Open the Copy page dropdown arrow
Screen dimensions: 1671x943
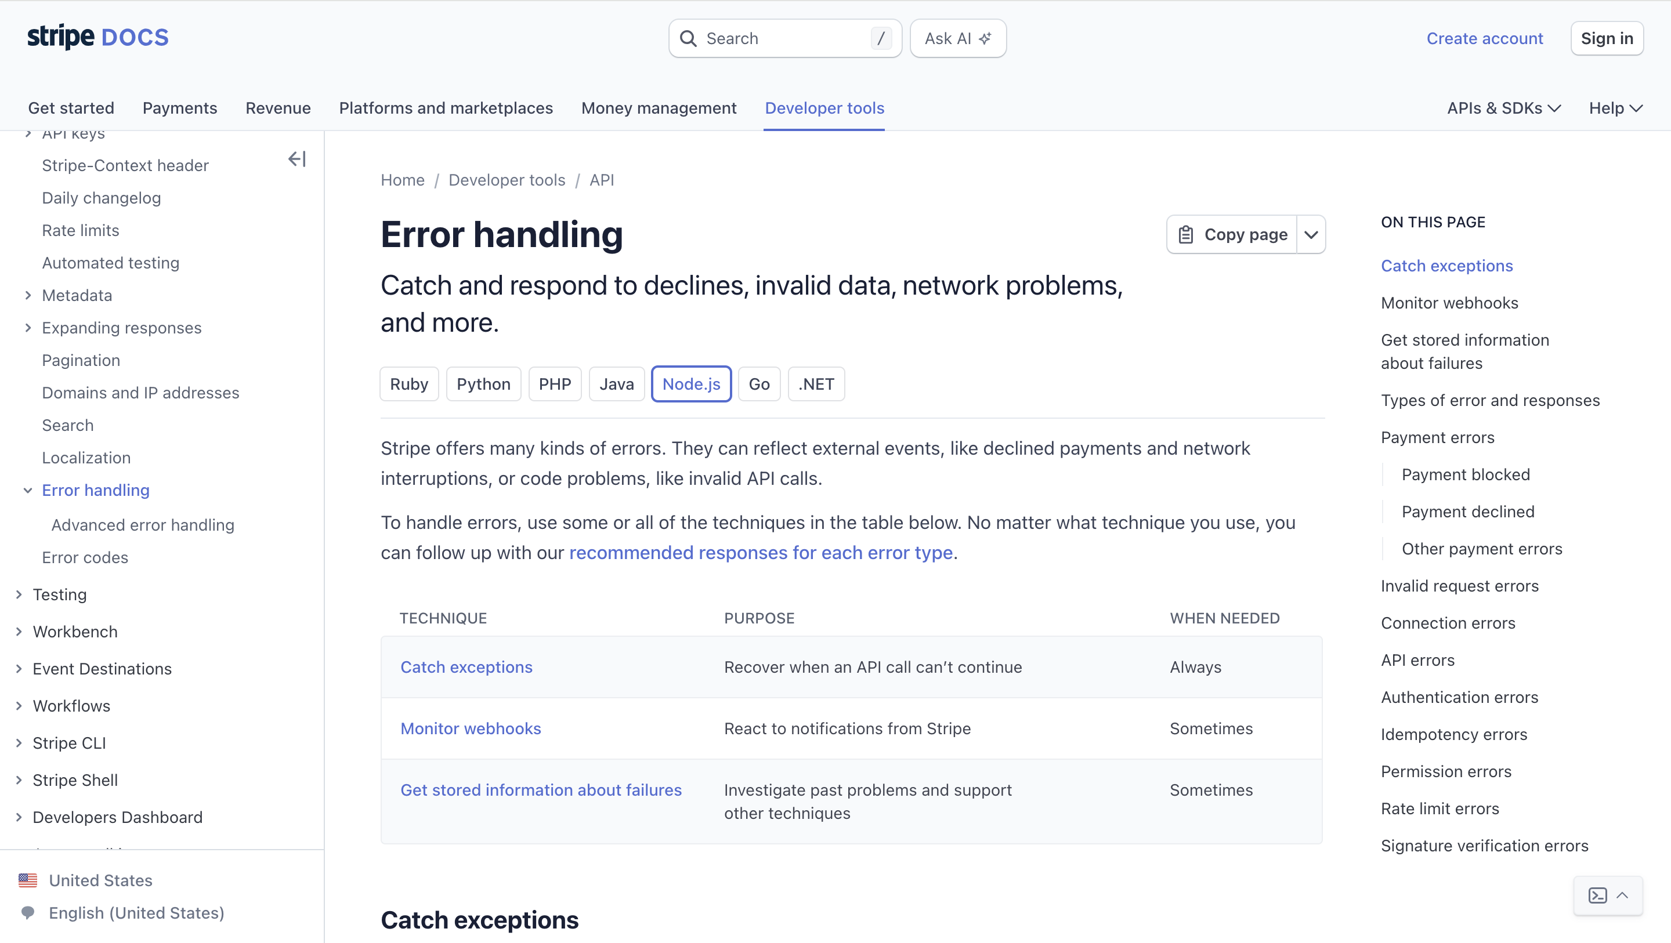click(1311, 235)
